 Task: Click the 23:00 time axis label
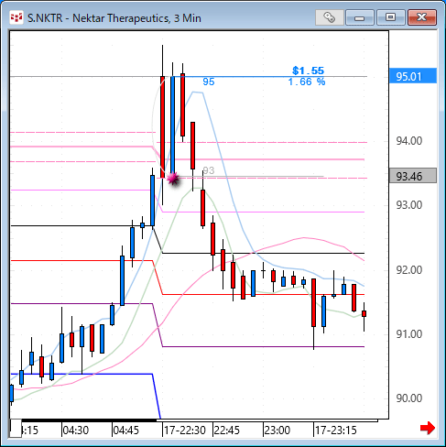277,431
